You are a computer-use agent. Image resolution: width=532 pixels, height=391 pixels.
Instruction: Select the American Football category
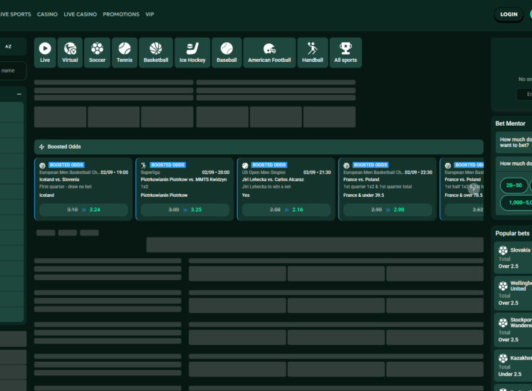(269, 53)
